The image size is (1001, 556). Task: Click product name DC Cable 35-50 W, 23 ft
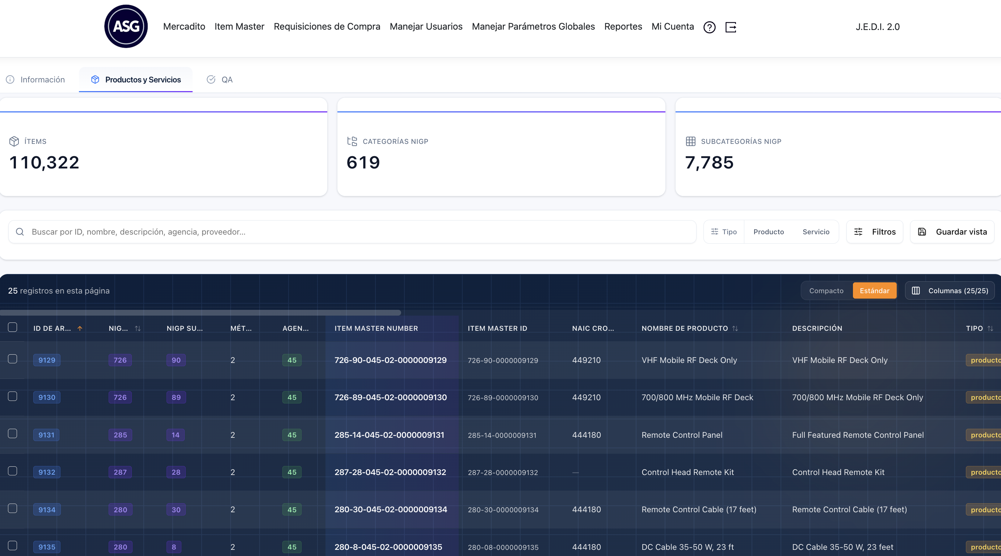[687, 547]
